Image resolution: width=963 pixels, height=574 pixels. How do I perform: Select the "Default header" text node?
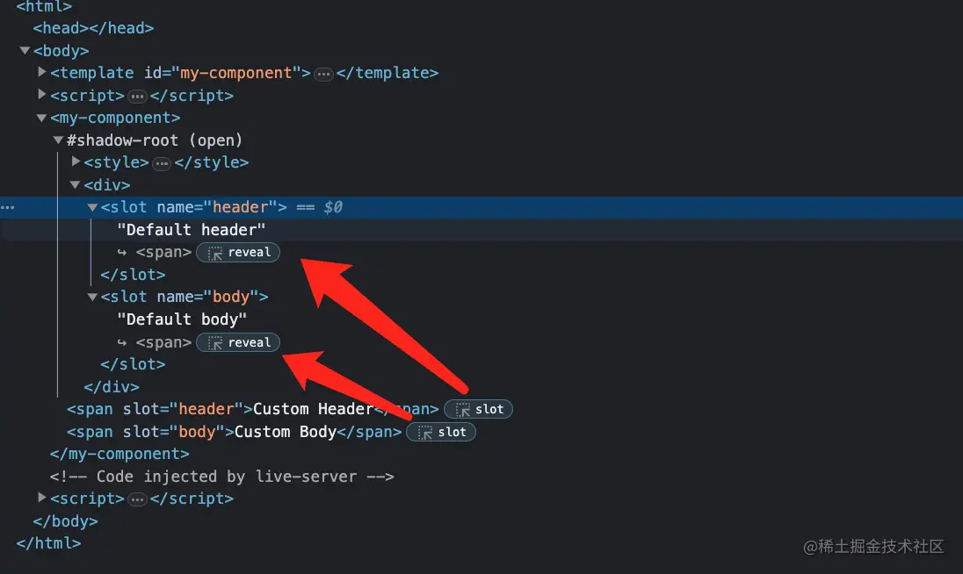click(x=191, y=230)
